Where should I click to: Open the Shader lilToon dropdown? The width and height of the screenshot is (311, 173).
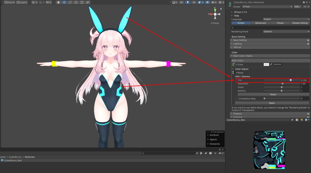[267, 7]
